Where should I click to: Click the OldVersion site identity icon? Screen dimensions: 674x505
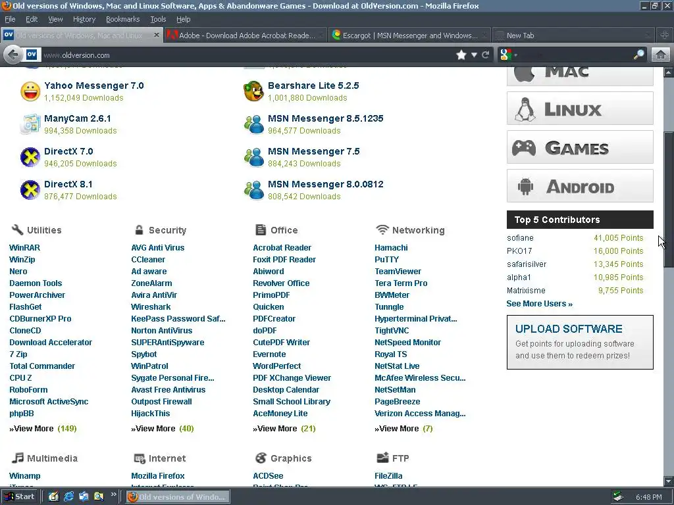click(32, 55)
